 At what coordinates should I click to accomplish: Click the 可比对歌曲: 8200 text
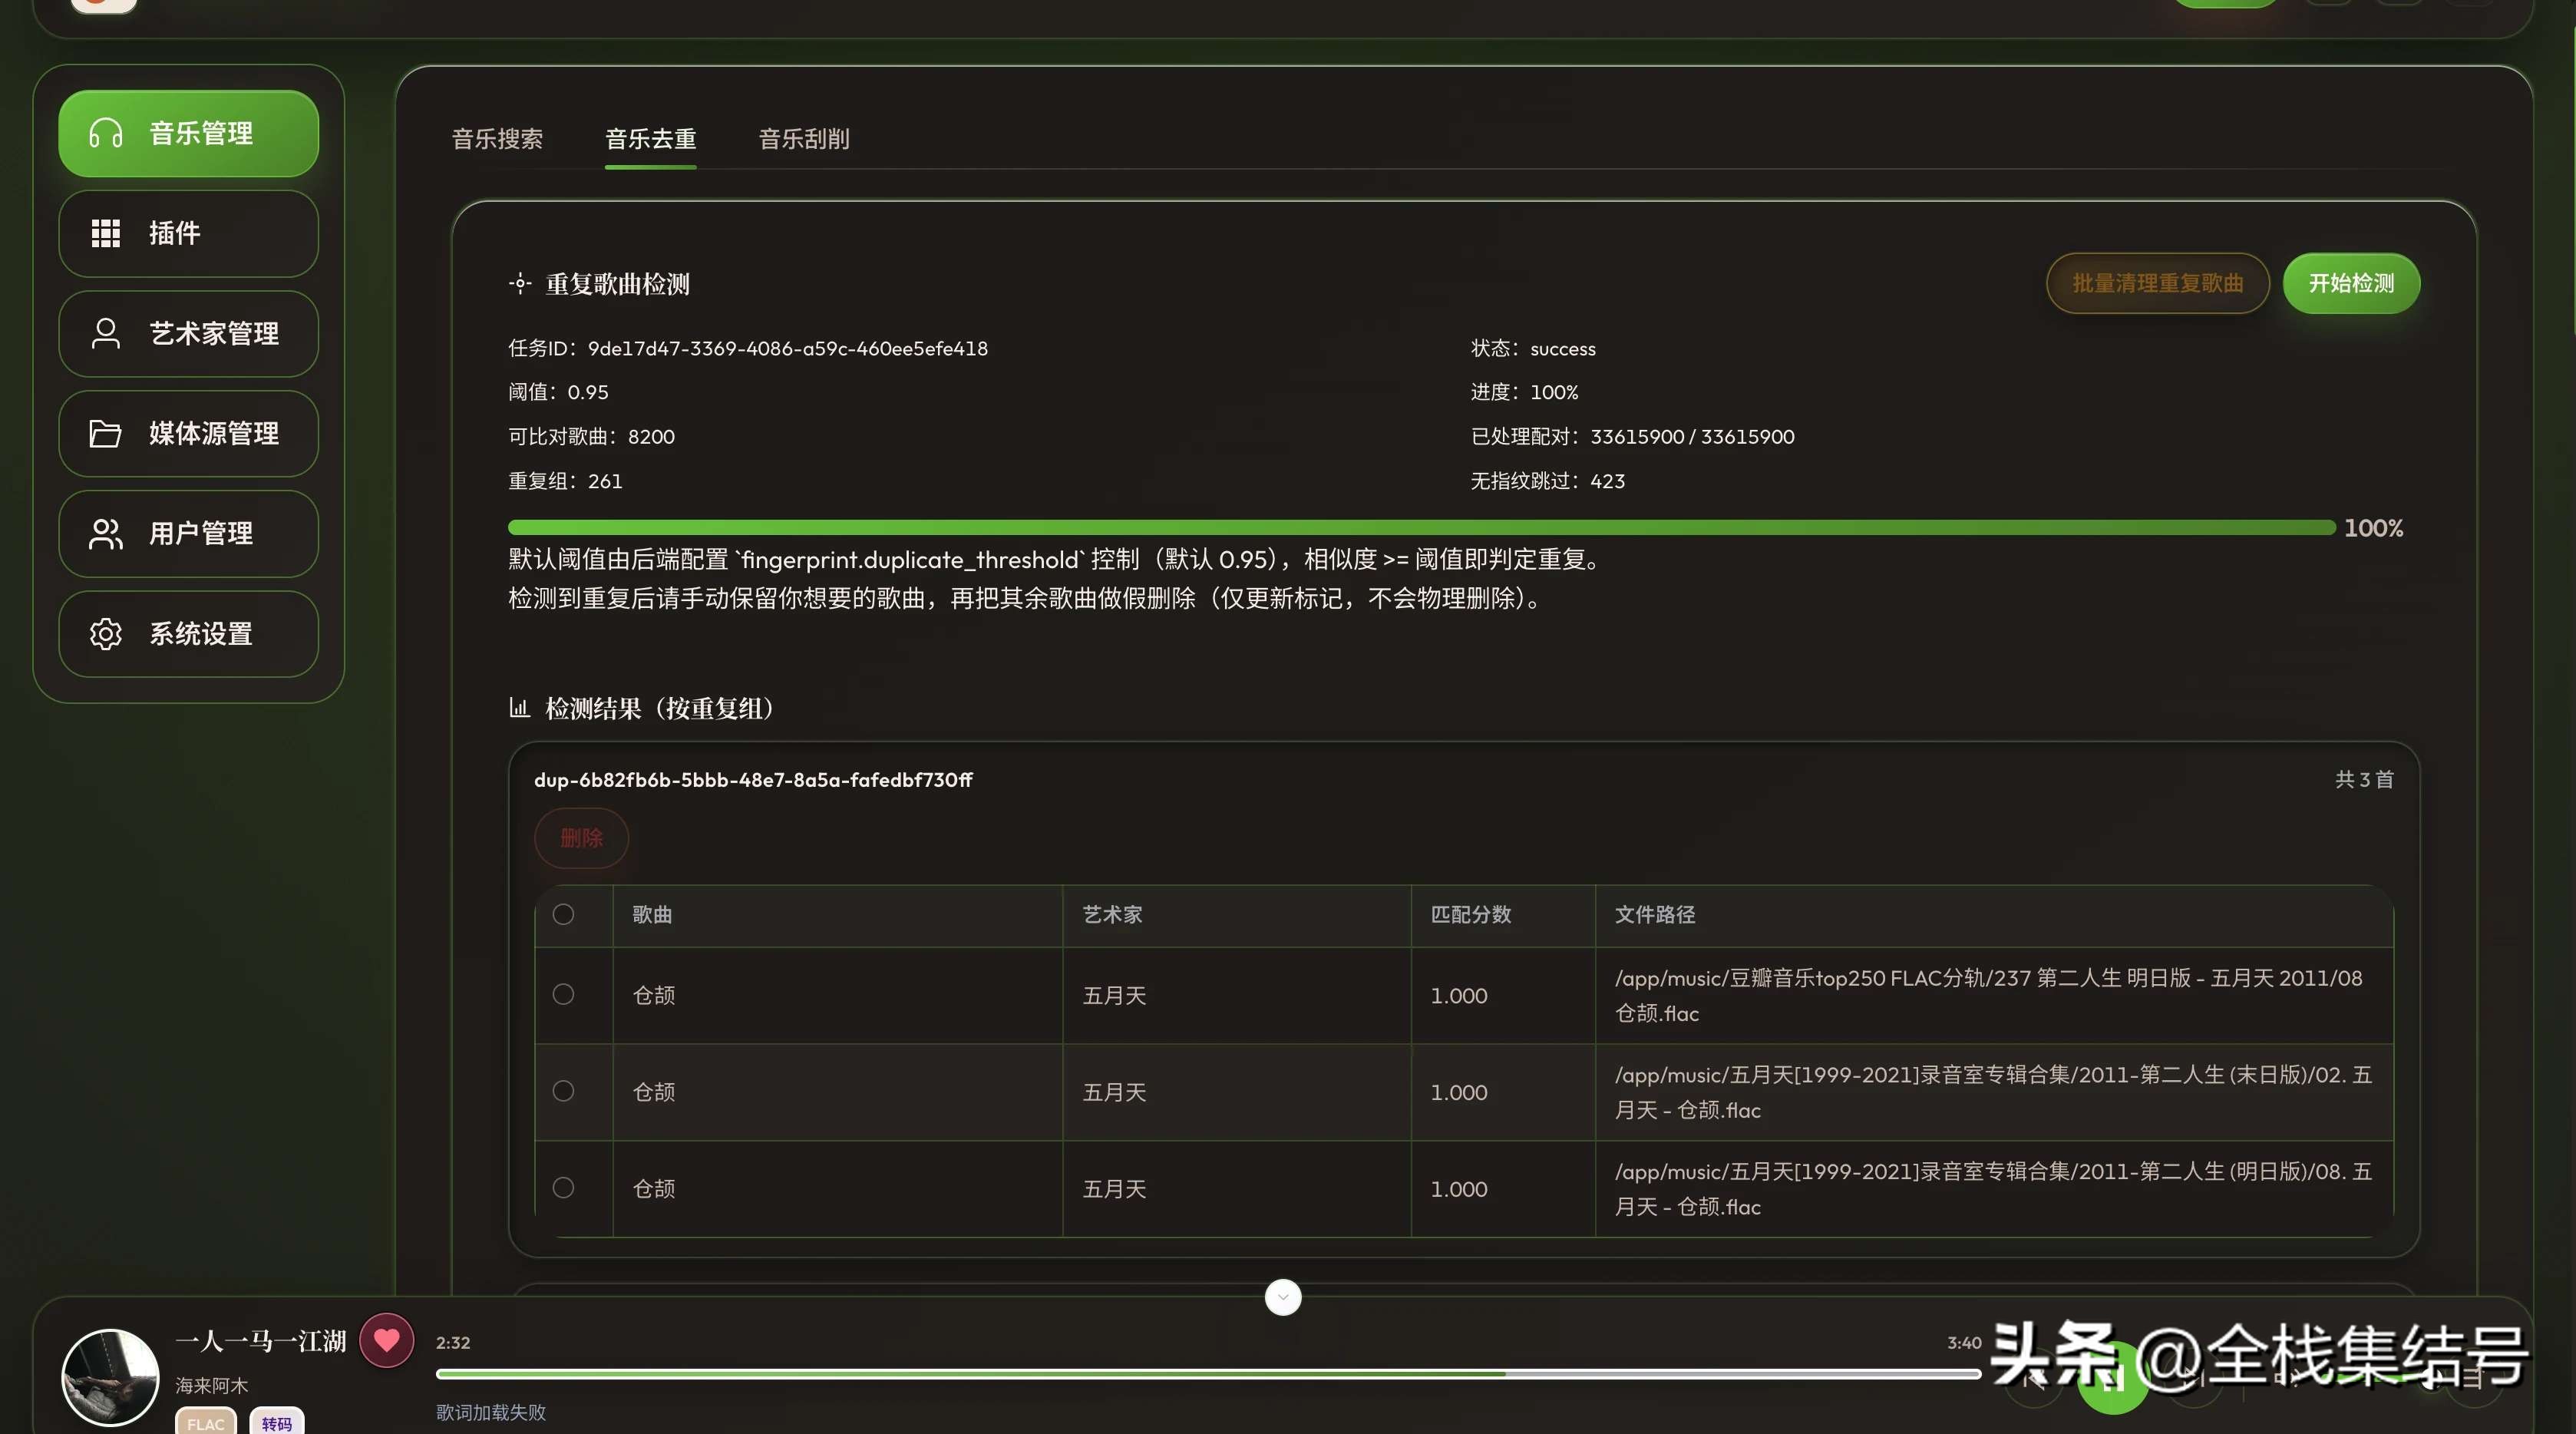coord(591,437)
